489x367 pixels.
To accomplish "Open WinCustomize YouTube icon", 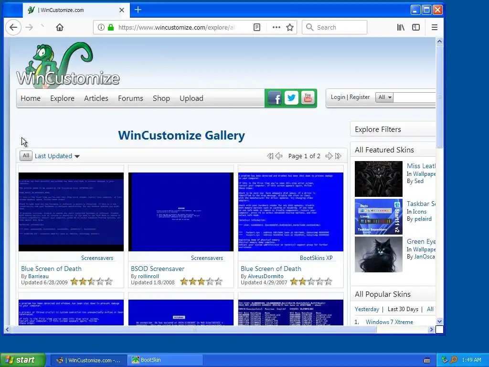I will (x=308, y=98).
